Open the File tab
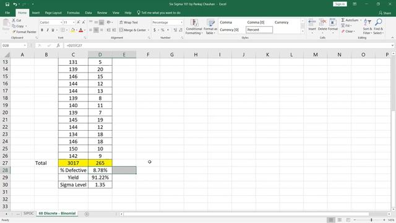This screenshot has width=396, height=223. tap(7, 12)
